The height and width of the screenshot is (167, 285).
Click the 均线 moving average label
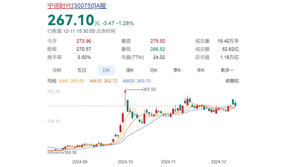click(x=52, y=81)
